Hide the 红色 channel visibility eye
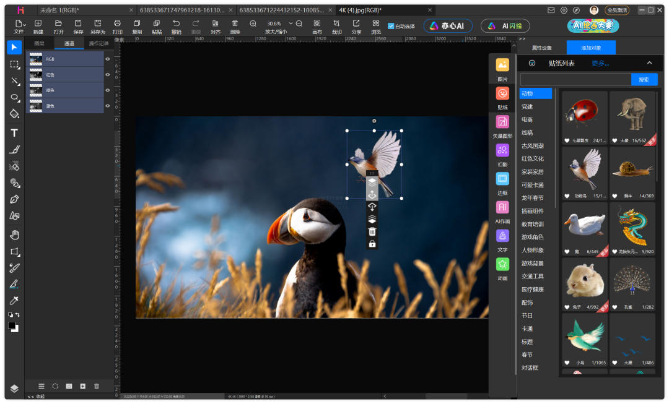This screenshot has width=669, height=404. (108, 75)
